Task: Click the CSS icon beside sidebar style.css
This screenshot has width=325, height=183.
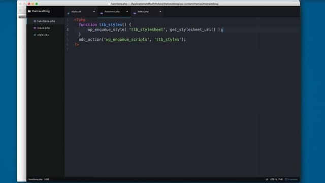Action: point(35,35)
